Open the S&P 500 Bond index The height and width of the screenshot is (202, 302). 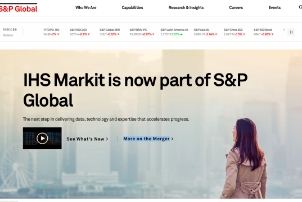tap(264, 32)
